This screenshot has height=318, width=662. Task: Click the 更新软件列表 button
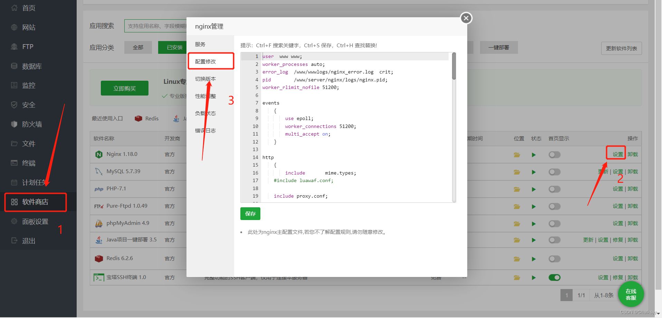[621, 48]
